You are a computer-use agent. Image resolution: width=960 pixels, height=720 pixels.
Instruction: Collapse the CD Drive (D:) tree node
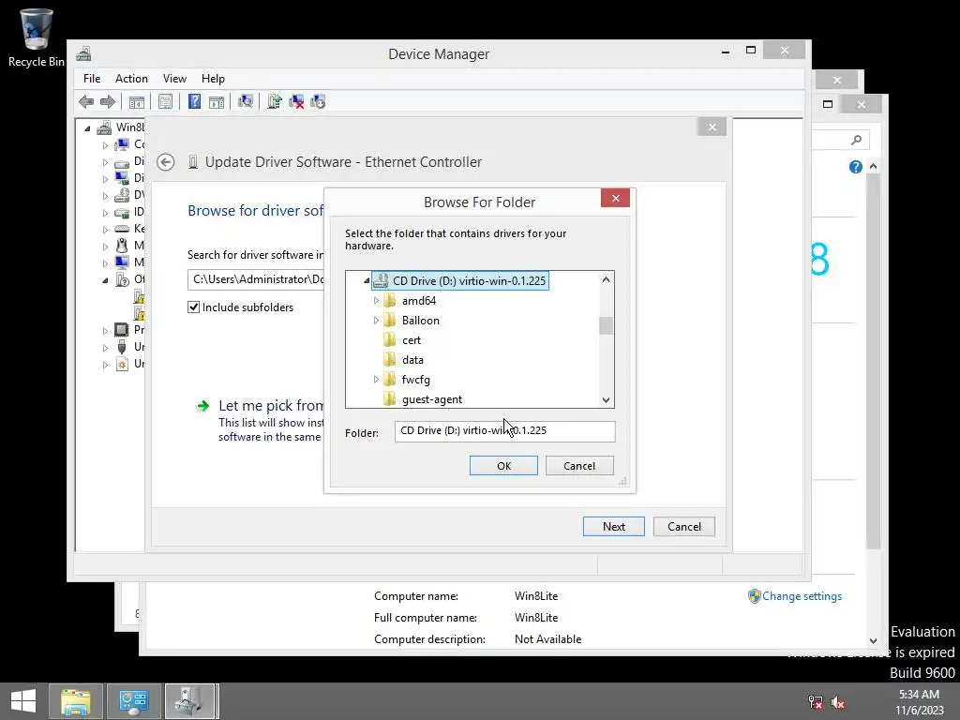(367, 281)
